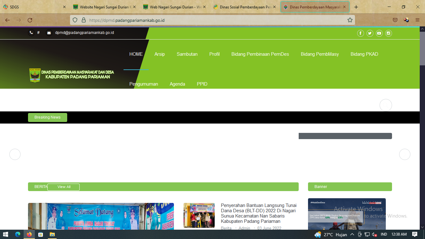
Task: Click the Admin author link
Action: pyautogui.click(x=244, y=228)
